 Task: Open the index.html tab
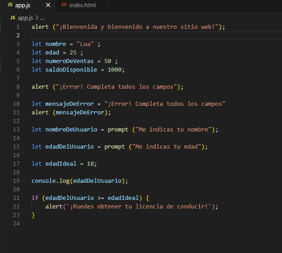[82, 5]
